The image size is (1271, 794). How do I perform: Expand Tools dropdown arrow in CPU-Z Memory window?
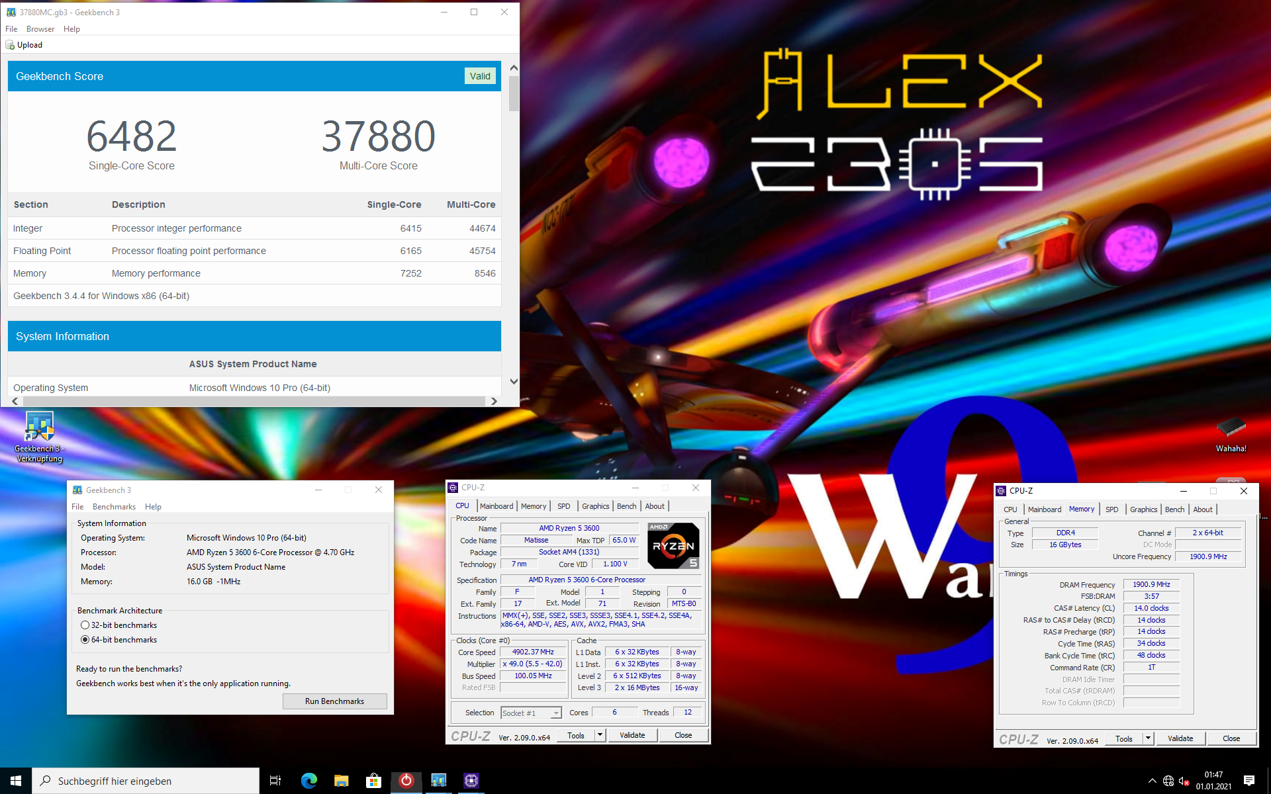click(x=1148, y=738)
